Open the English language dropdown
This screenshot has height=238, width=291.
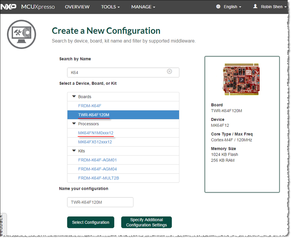click(232, 7)
